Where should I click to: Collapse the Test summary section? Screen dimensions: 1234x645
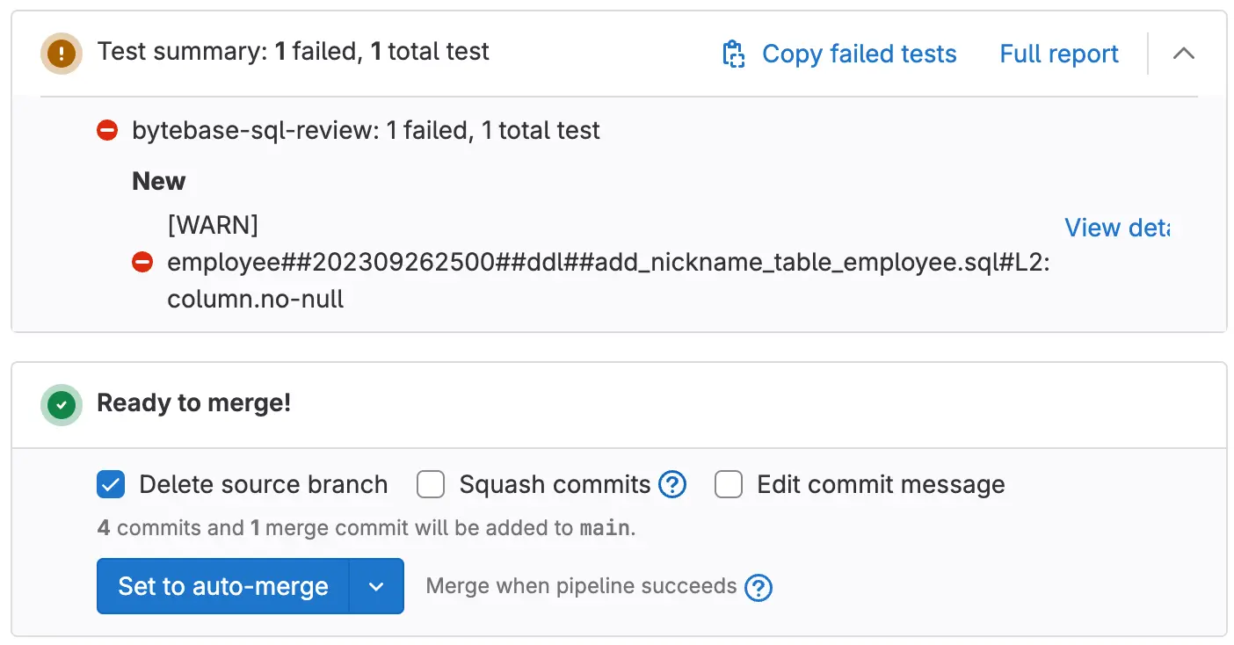[x=1184, y=54]
